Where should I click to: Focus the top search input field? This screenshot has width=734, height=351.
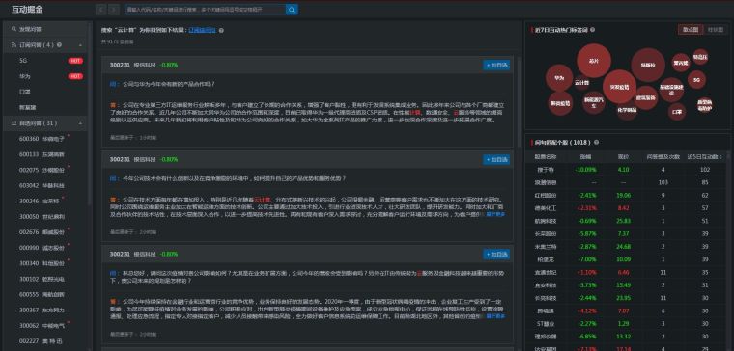tap(205, 10)
